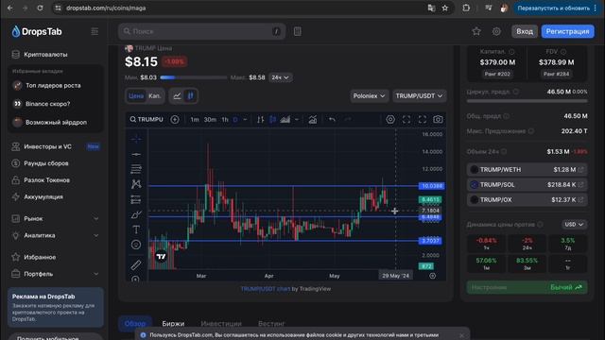Open the indicators menu
The image size is (605, 340).
313,120
